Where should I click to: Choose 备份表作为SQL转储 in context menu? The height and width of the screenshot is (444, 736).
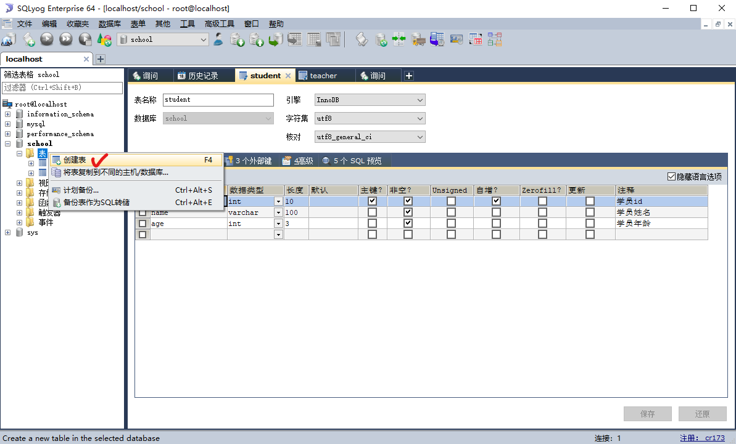[136, 203]
